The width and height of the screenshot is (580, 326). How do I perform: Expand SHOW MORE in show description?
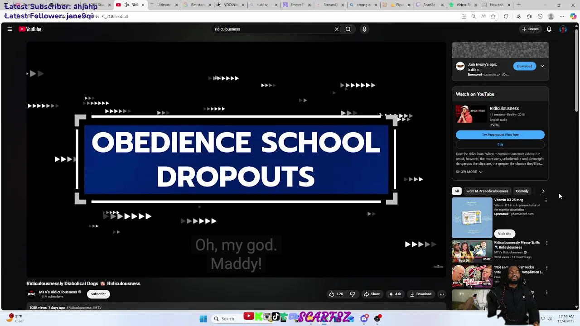(x=469, y=172)
